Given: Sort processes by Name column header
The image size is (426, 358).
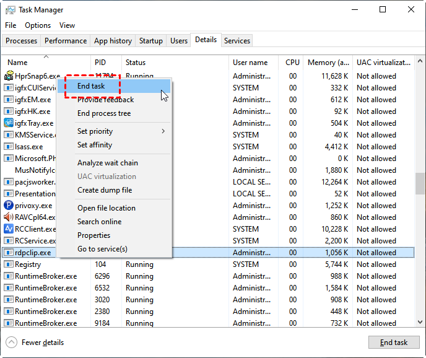Looking at the screenshot, I should pos(17,63).
